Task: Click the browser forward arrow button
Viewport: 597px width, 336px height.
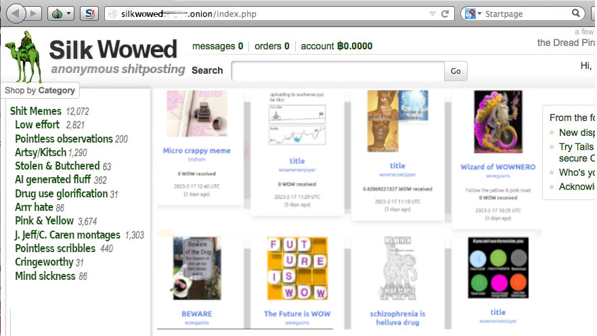Action: pyautogui.click(x=35, y=14)
